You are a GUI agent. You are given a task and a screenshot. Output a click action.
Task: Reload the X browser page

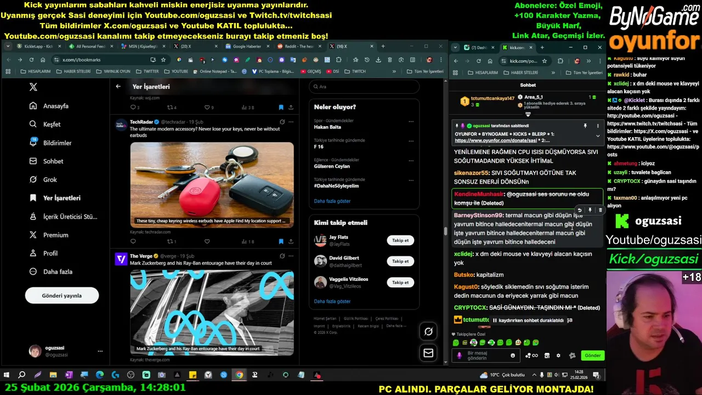(x=31, y=60)
